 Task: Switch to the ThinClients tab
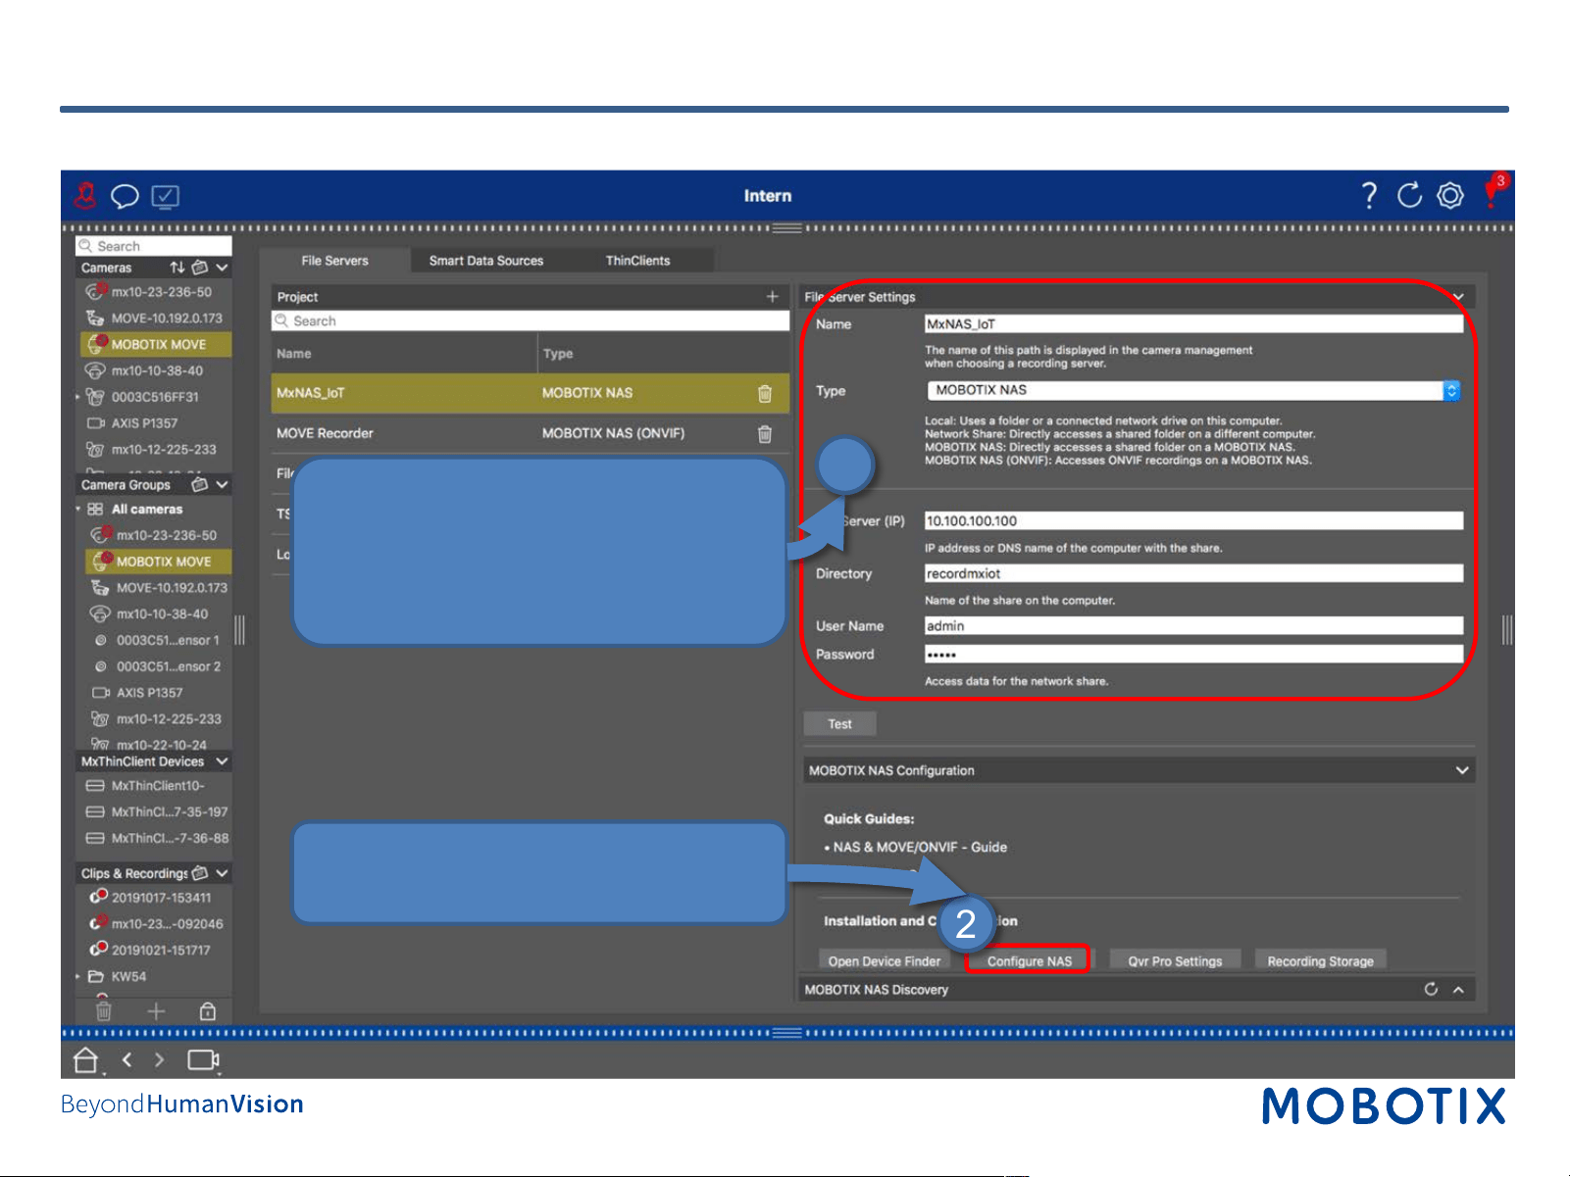[637, 261]
